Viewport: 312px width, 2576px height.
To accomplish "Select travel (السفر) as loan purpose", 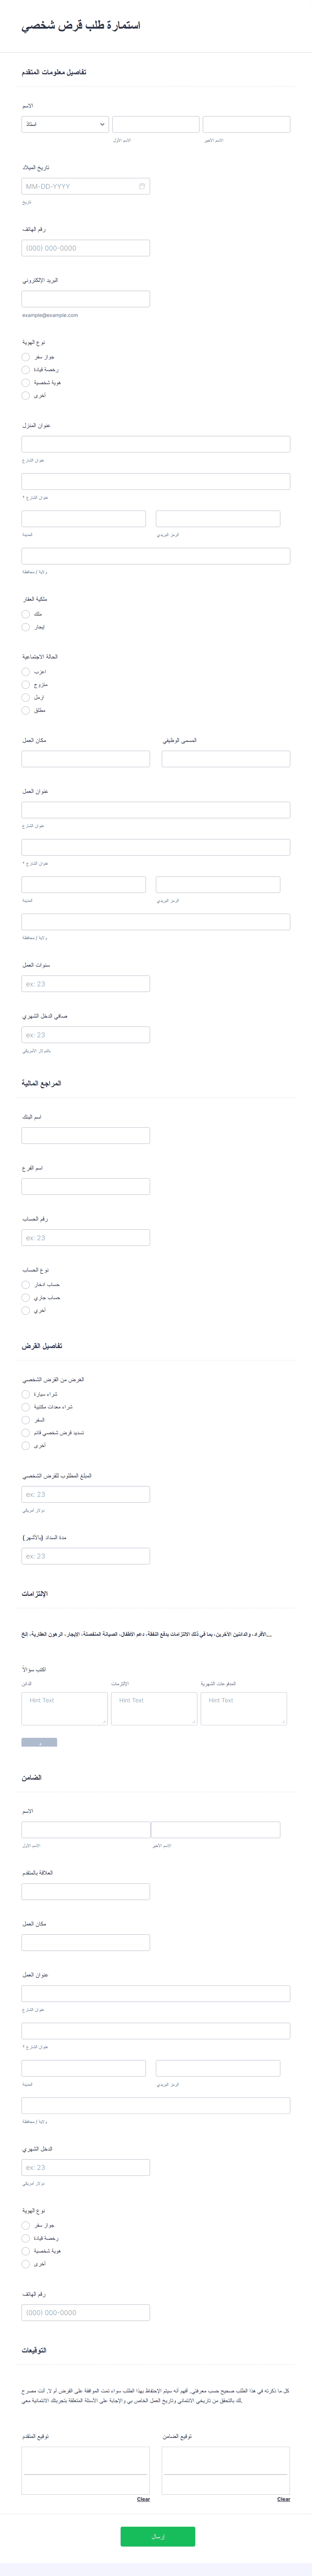I will tap(26, 1420).
